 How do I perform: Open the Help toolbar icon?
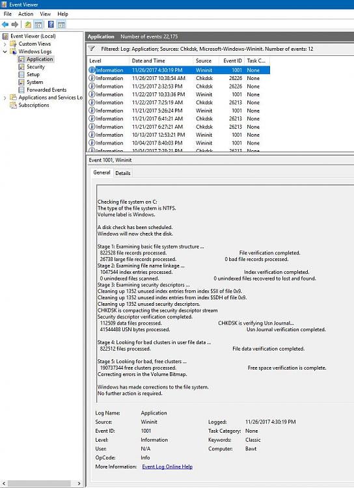(51, 24)
